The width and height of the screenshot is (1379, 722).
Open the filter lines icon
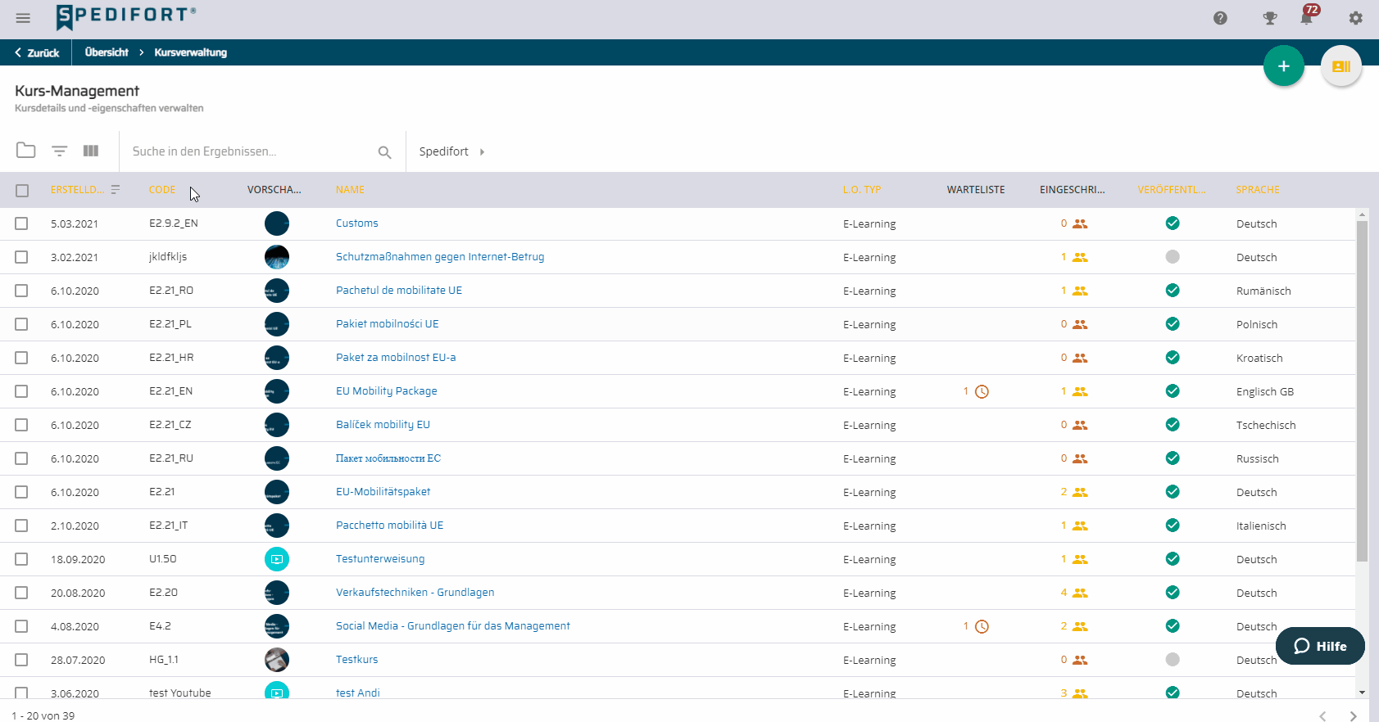pyautogui.click(x=59, y=151)
